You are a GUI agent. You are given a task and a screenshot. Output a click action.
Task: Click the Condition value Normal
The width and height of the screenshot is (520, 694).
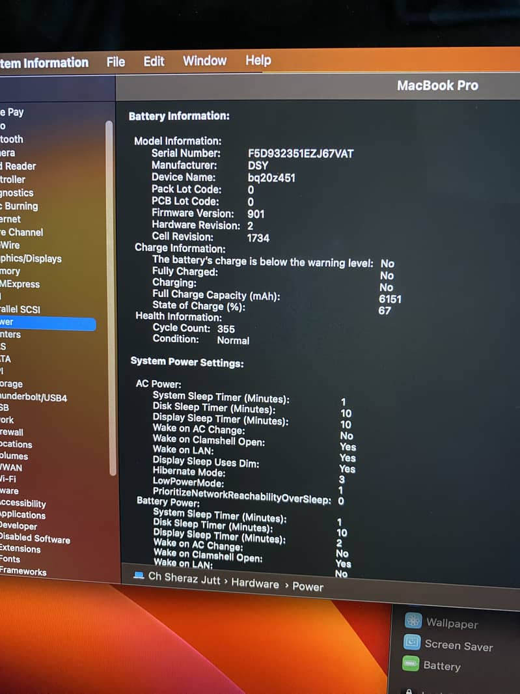click(x=233, y=340)
